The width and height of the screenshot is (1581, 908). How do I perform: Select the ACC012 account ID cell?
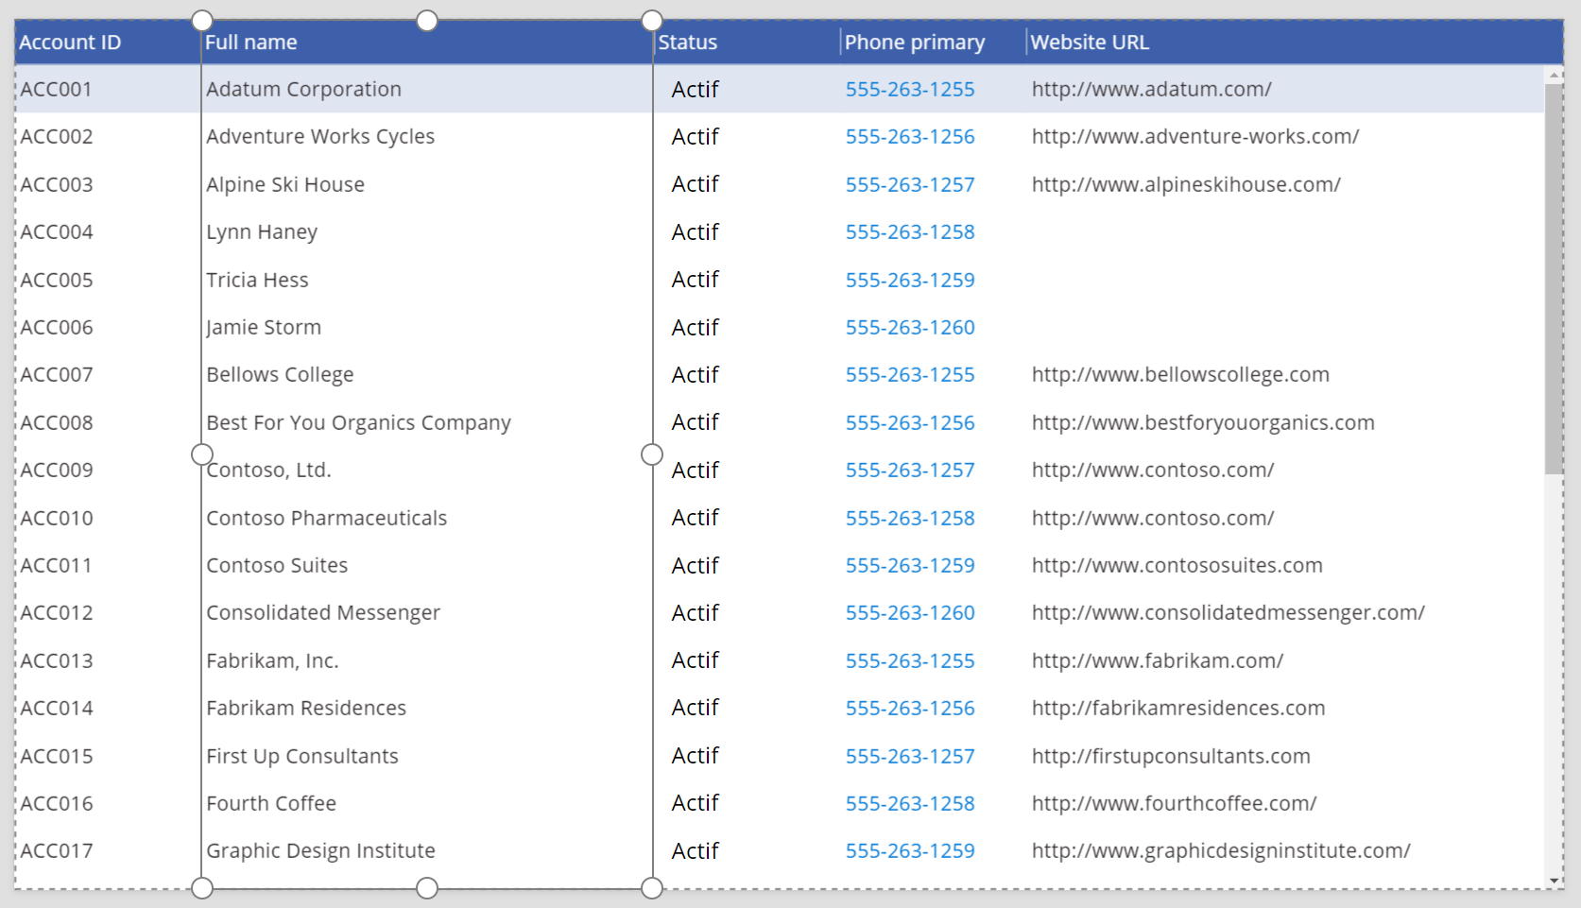pyautogui.click(x=57, y=613)
